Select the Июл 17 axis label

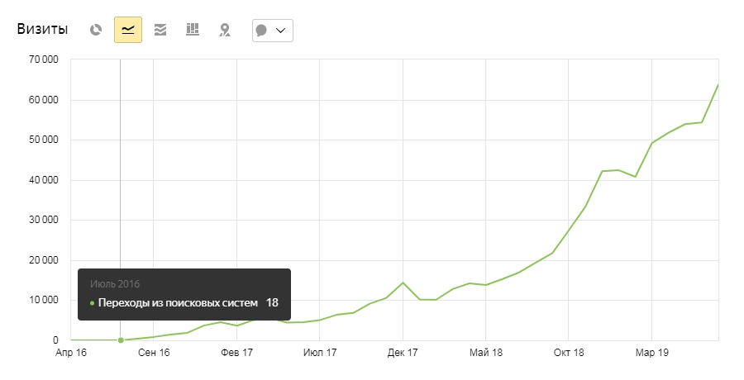tap(320, 353)
